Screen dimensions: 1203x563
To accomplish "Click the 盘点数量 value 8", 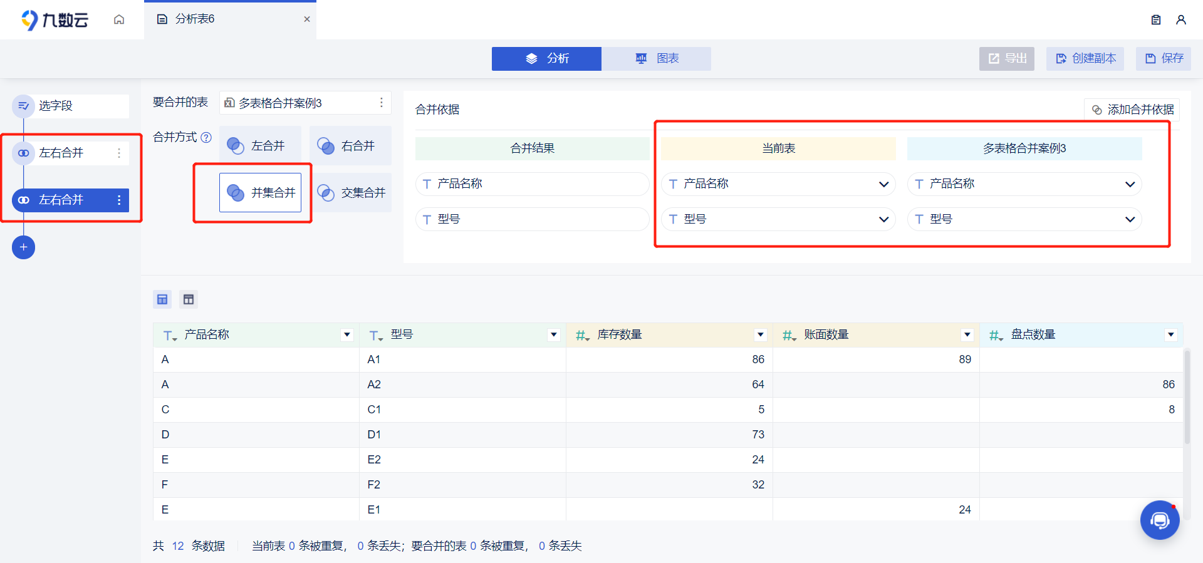I will [1172, 410].
